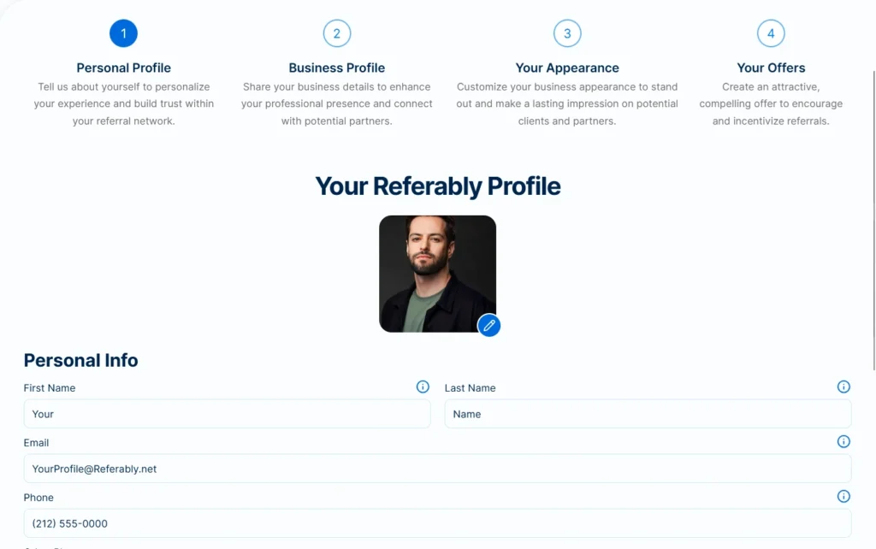Screen dimensions: 876x549
Task: Click into the Email input field
Action: (437, 469)
